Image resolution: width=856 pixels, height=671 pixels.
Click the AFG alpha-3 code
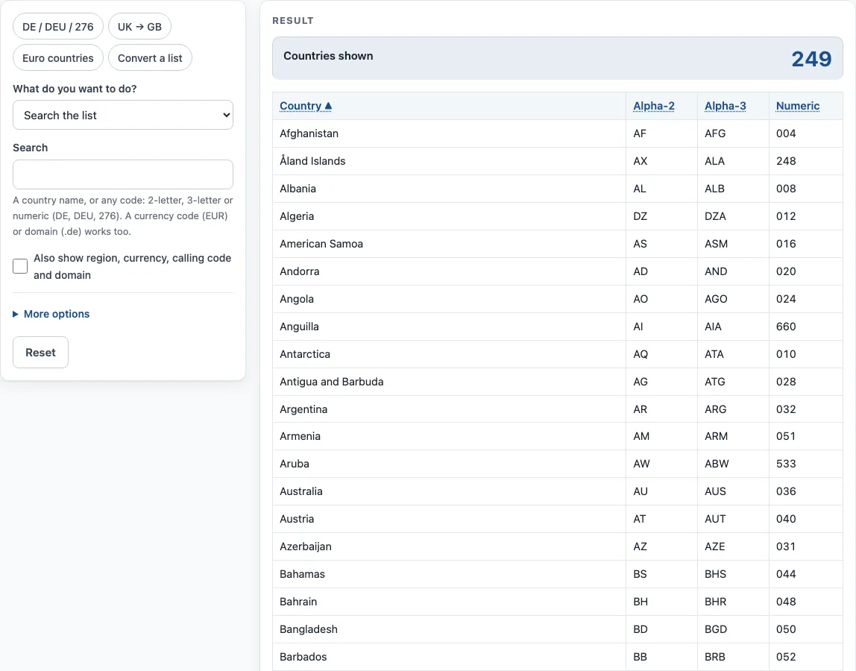click(x=715, y=133)
